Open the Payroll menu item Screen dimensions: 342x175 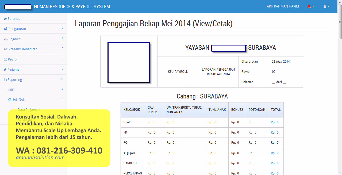click(33, 59)
